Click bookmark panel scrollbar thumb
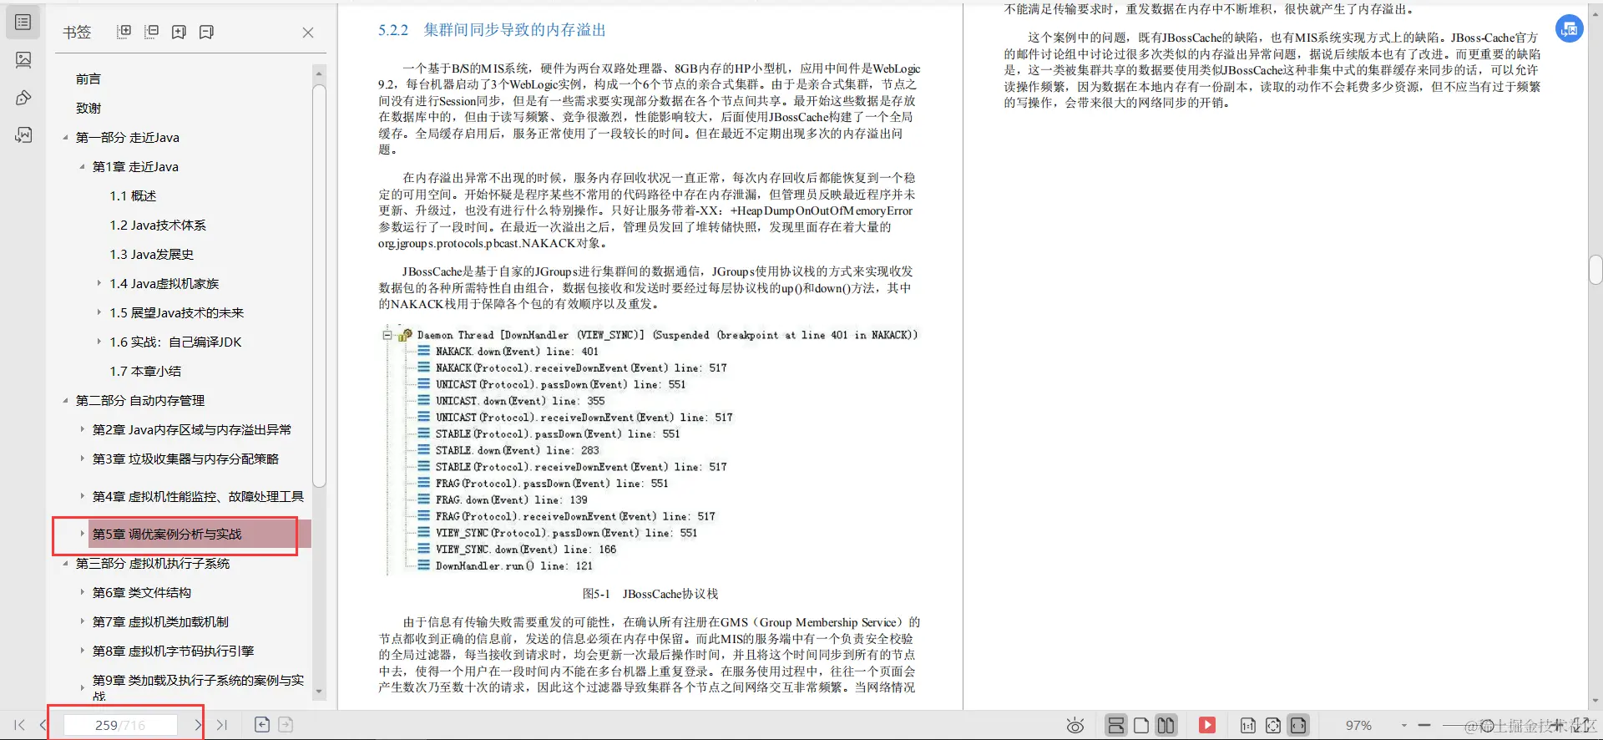 pos(319,286)
